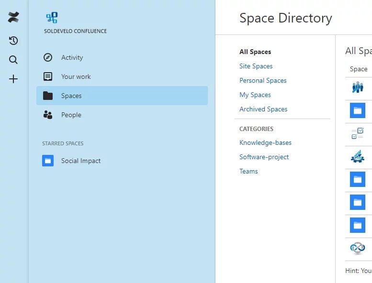Select the Software-project category

coord(264,157)
